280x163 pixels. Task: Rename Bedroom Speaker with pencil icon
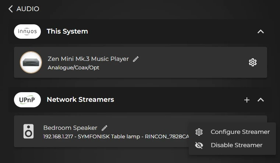(104, 128)
